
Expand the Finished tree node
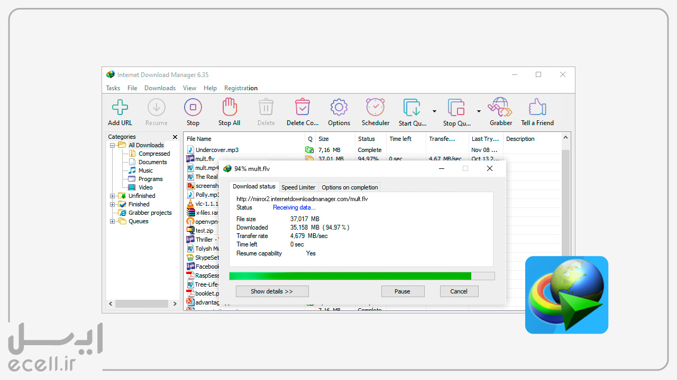112,204
